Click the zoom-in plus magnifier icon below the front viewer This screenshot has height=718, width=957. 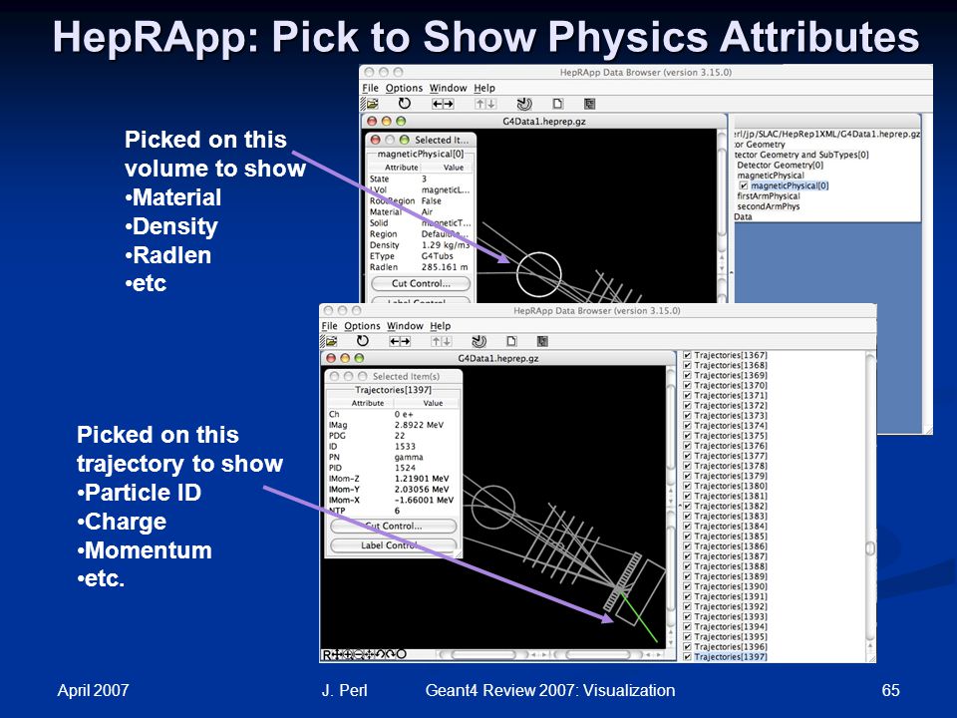point(349,655)
